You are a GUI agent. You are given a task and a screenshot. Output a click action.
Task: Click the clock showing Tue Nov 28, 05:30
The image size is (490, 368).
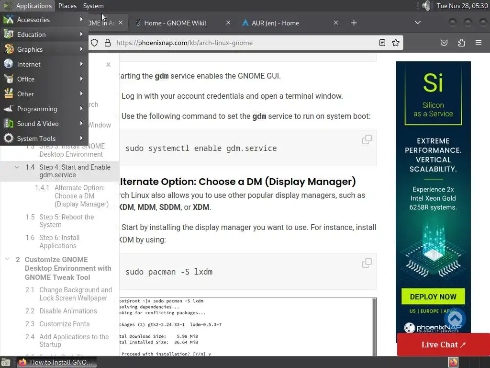coord(462,6)
